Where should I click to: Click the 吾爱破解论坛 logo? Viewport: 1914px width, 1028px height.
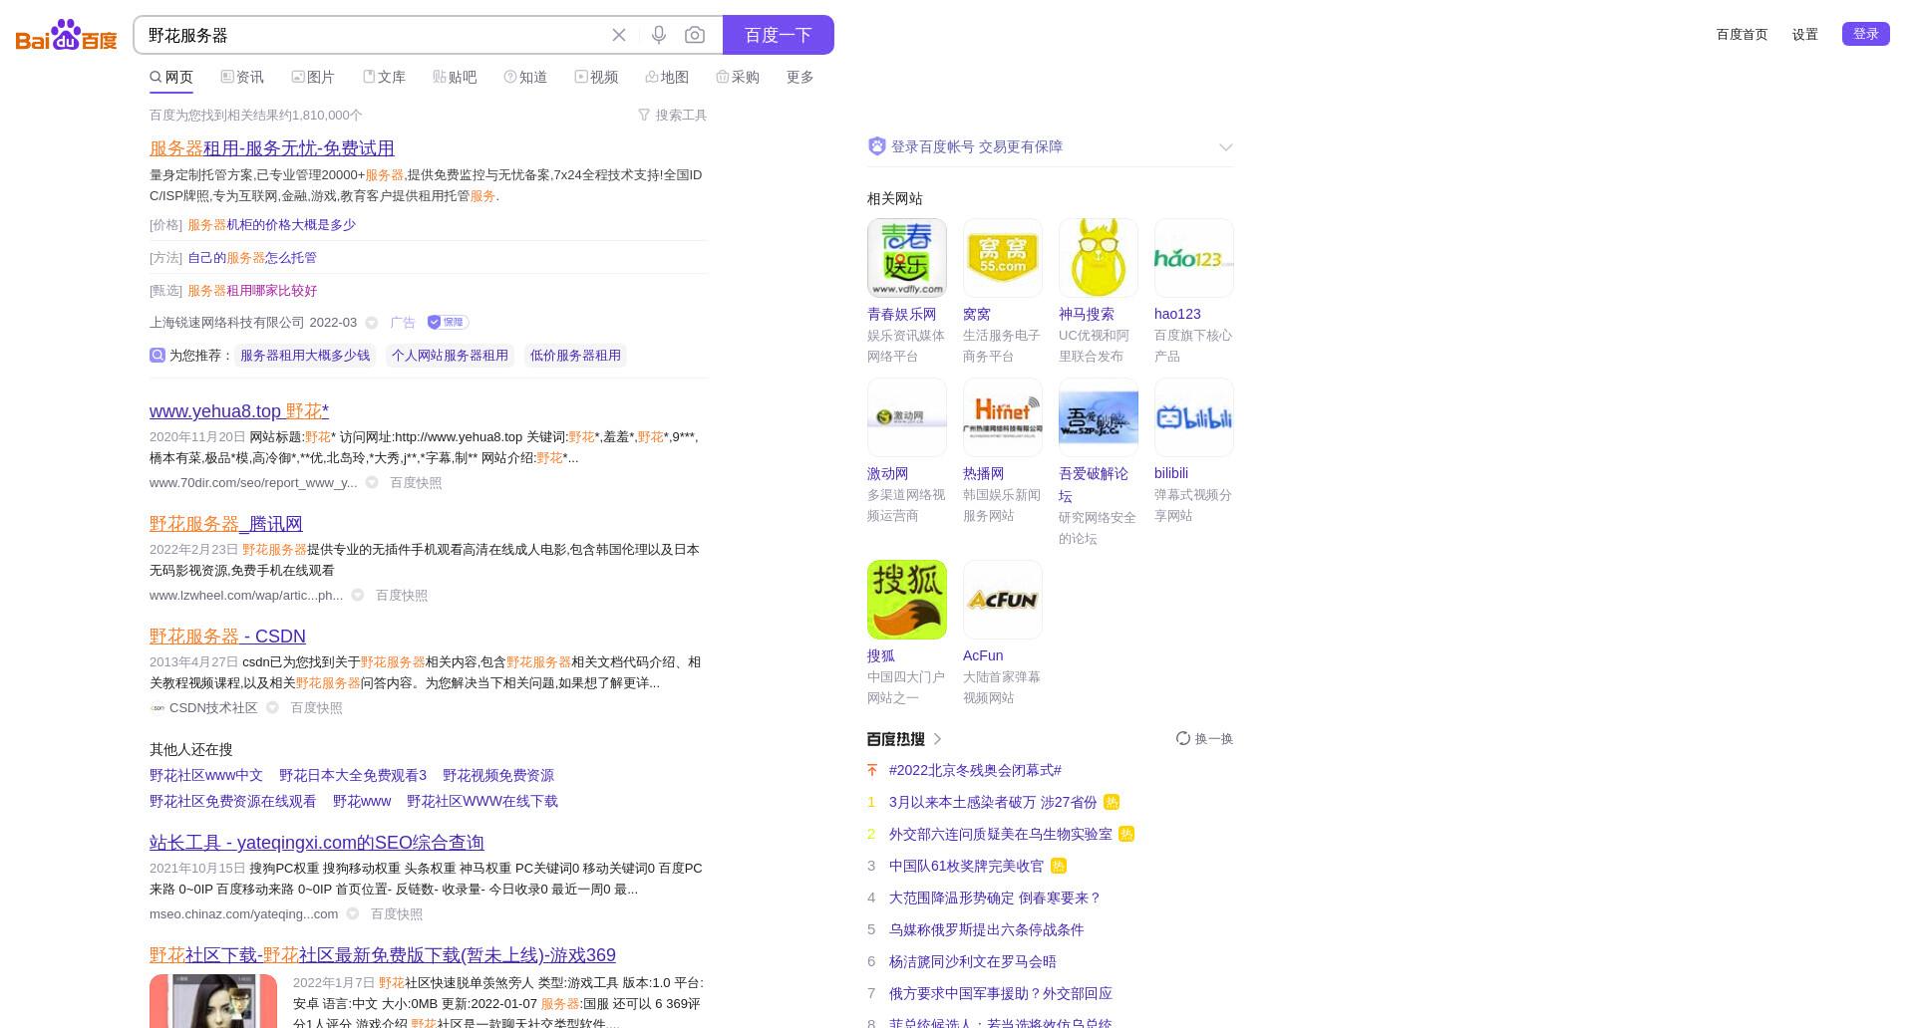[1099, 417]
